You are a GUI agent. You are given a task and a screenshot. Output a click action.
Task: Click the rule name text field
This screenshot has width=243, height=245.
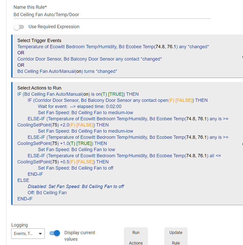(x=111, y=15)
